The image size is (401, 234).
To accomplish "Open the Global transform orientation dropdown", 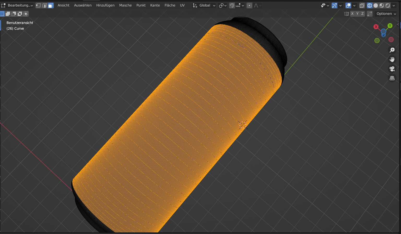I will point(204,5).
